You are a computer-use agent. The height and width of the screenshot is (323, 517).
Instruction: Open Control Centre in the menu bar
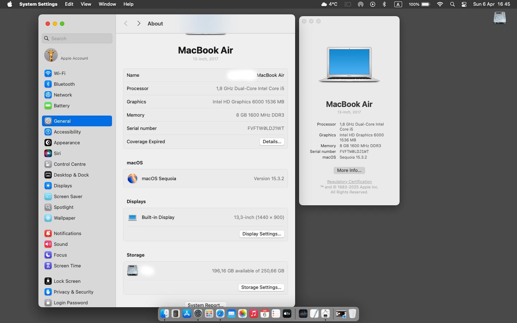464,4
